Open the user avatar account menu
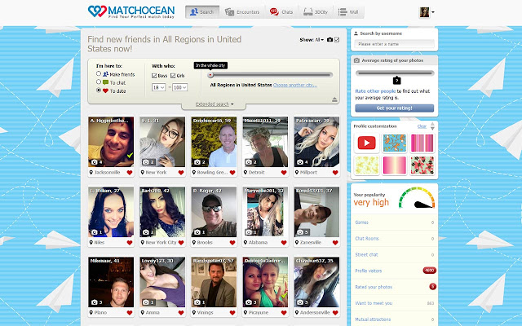This screenshot has width=522, height=326. pyautogui.click(x=427, y=12)
